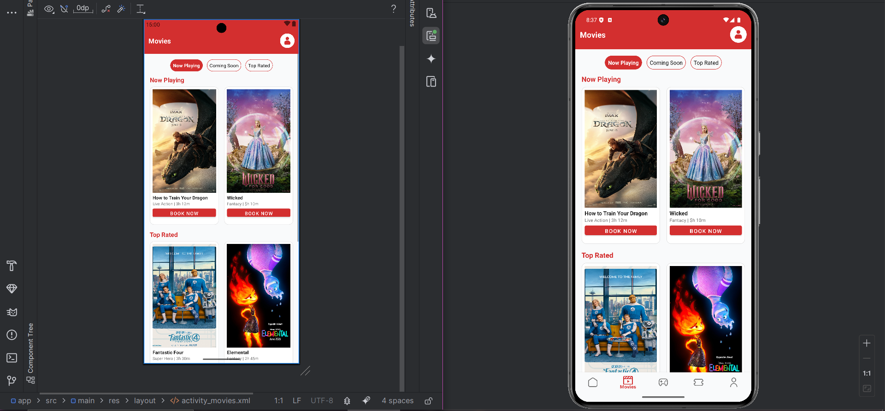Tap Now Playing chip in the emulator
This screenshot has height=411, width=885.
(623, 63)
